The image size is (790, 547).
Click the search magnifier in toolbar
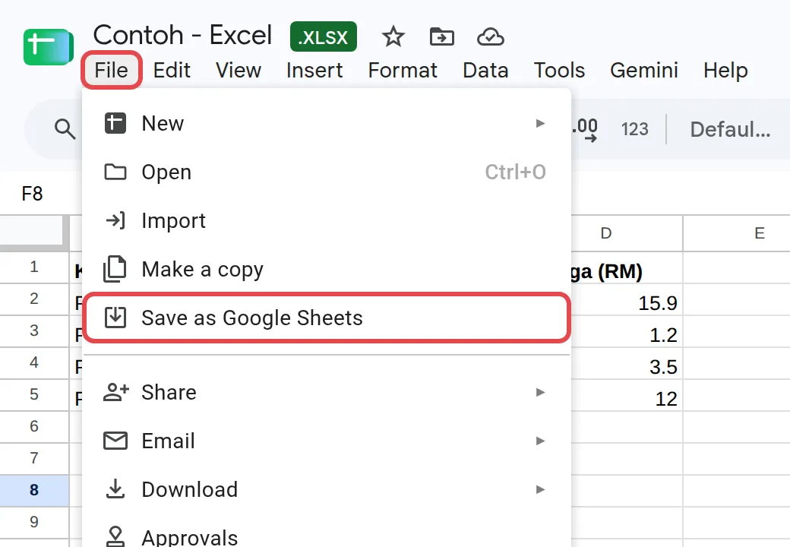(65, 129)
